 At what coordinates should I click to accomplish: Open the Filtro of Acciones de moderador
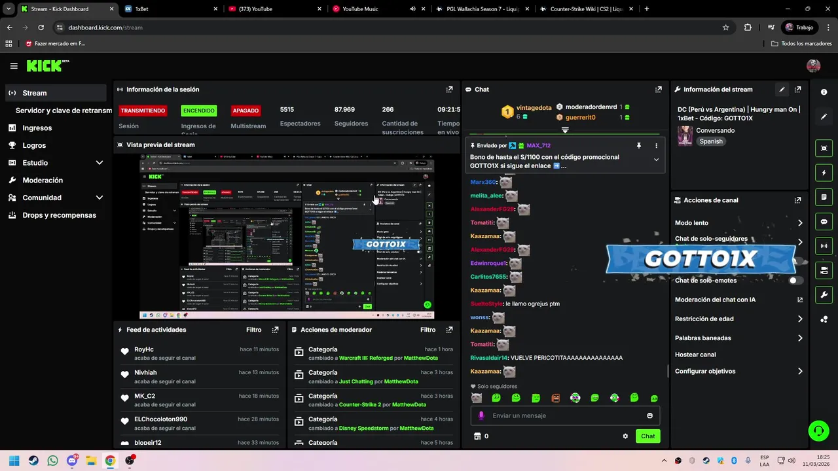[x=428, y=330]
